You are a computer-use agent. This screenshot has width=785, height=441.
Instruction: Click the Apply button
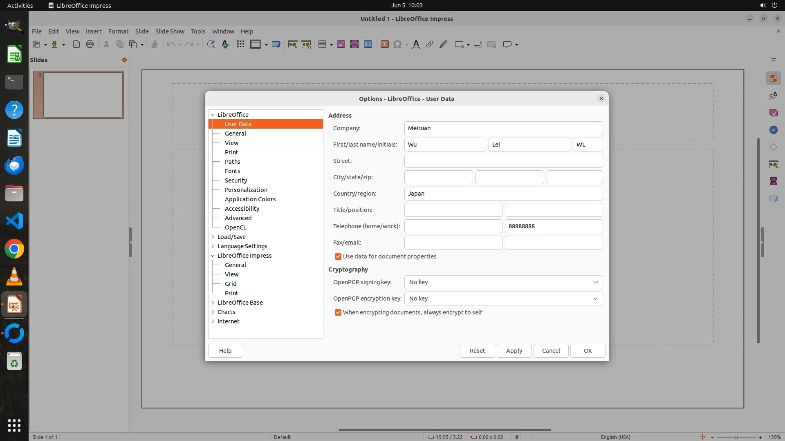(514, 351)
